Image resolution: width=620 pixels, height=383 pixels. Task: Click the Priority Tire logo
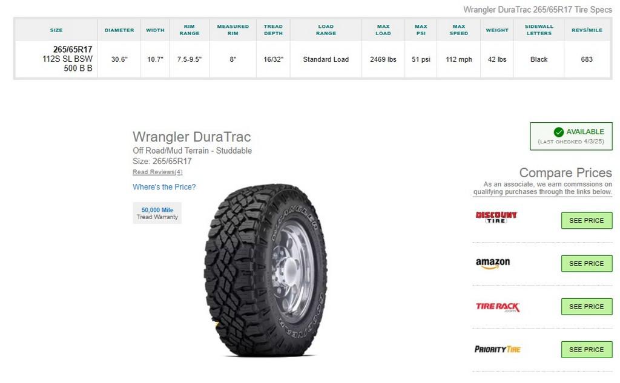[498, 349]
